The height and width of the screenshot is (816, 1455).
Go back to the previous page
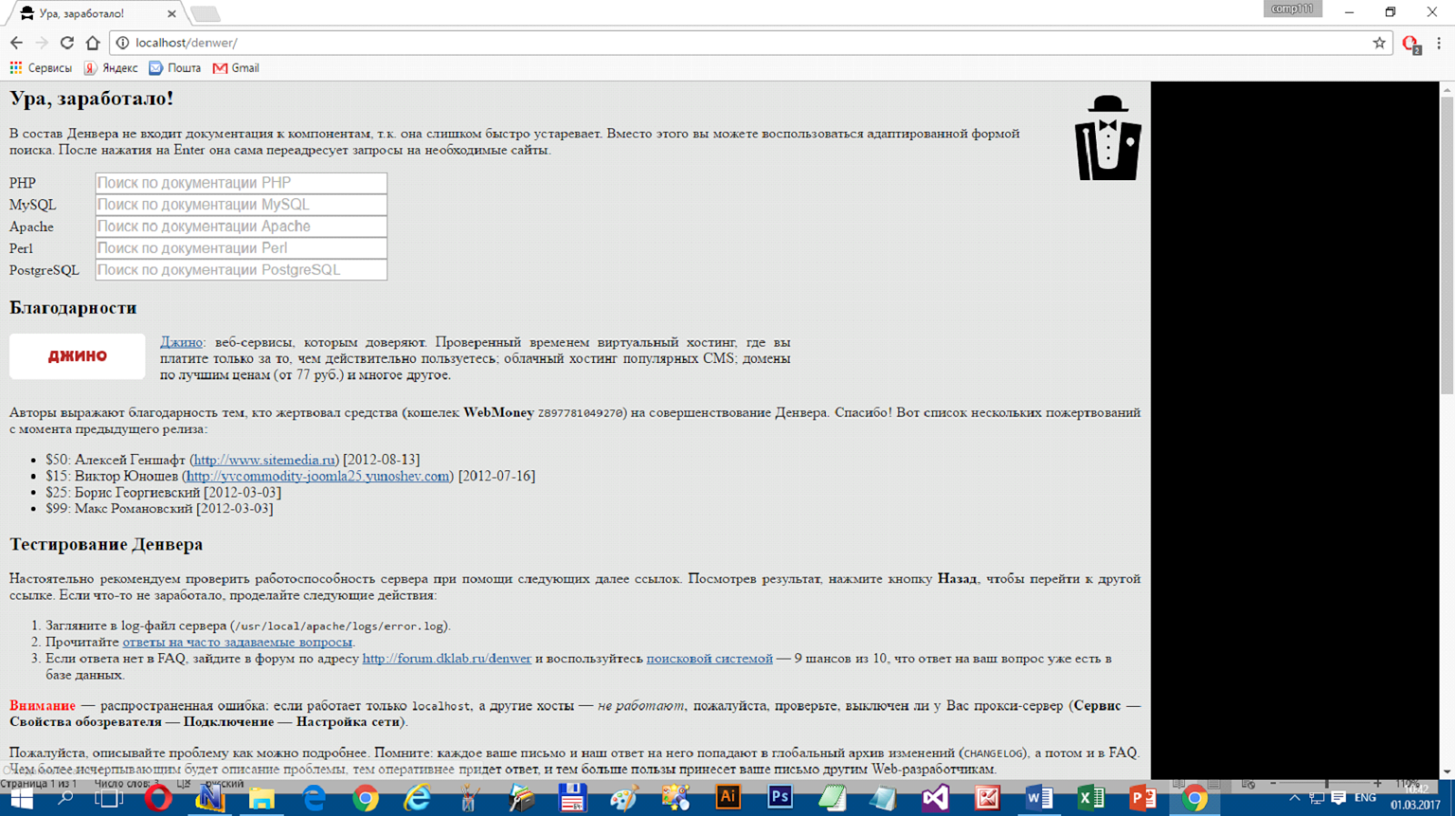pyautogui.click(x=16, y=43)
